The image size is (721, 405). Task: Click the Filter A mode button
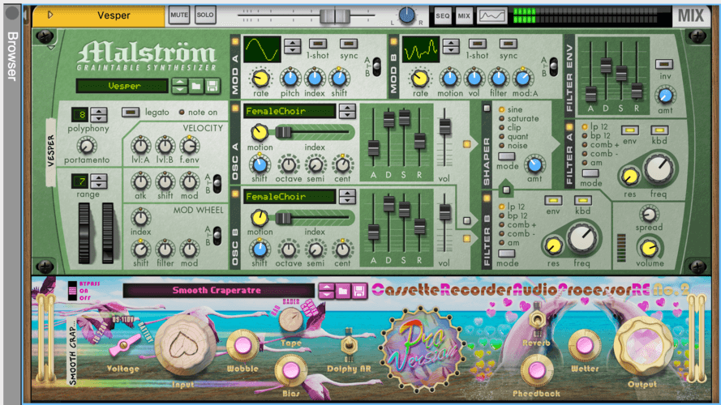(x=590, y=173)
